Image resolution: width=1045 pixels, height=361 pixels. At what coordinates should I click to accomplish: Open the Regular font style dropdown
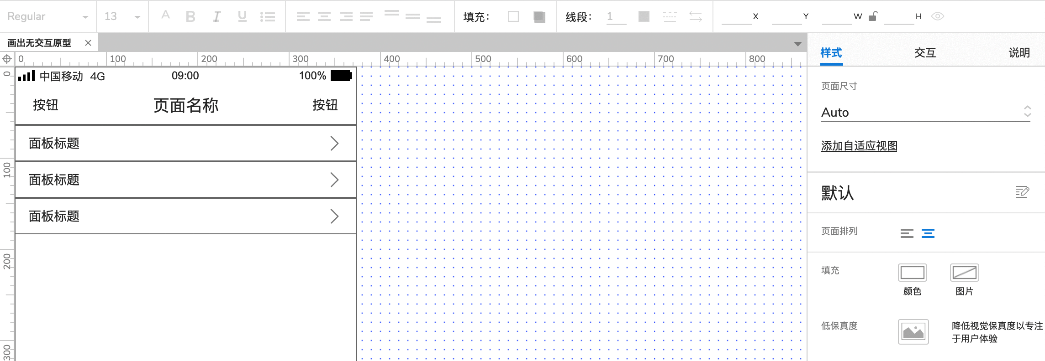48,16
